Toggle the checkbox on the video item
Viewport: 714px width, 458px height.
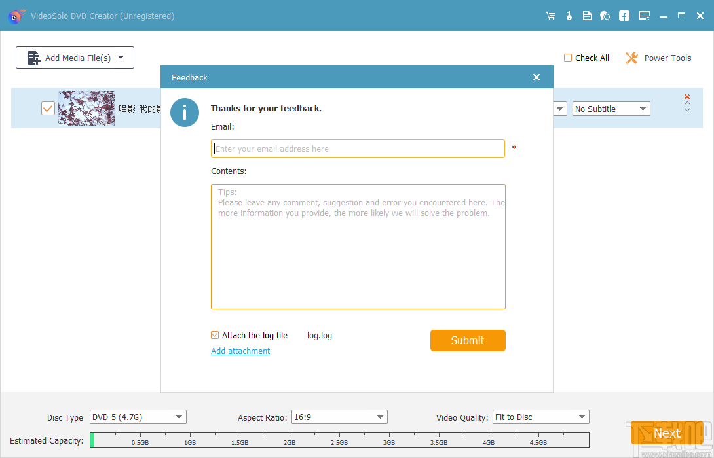(48, 108)
